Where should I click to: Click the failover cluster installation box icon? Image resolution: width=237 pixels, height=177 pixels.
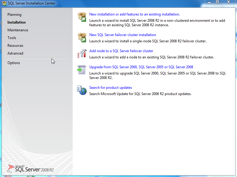pos(82,38)
